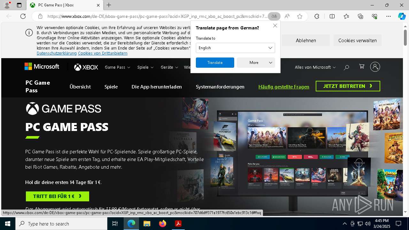
Task: Open a new browser tab
Action: (x=109, y=5)
